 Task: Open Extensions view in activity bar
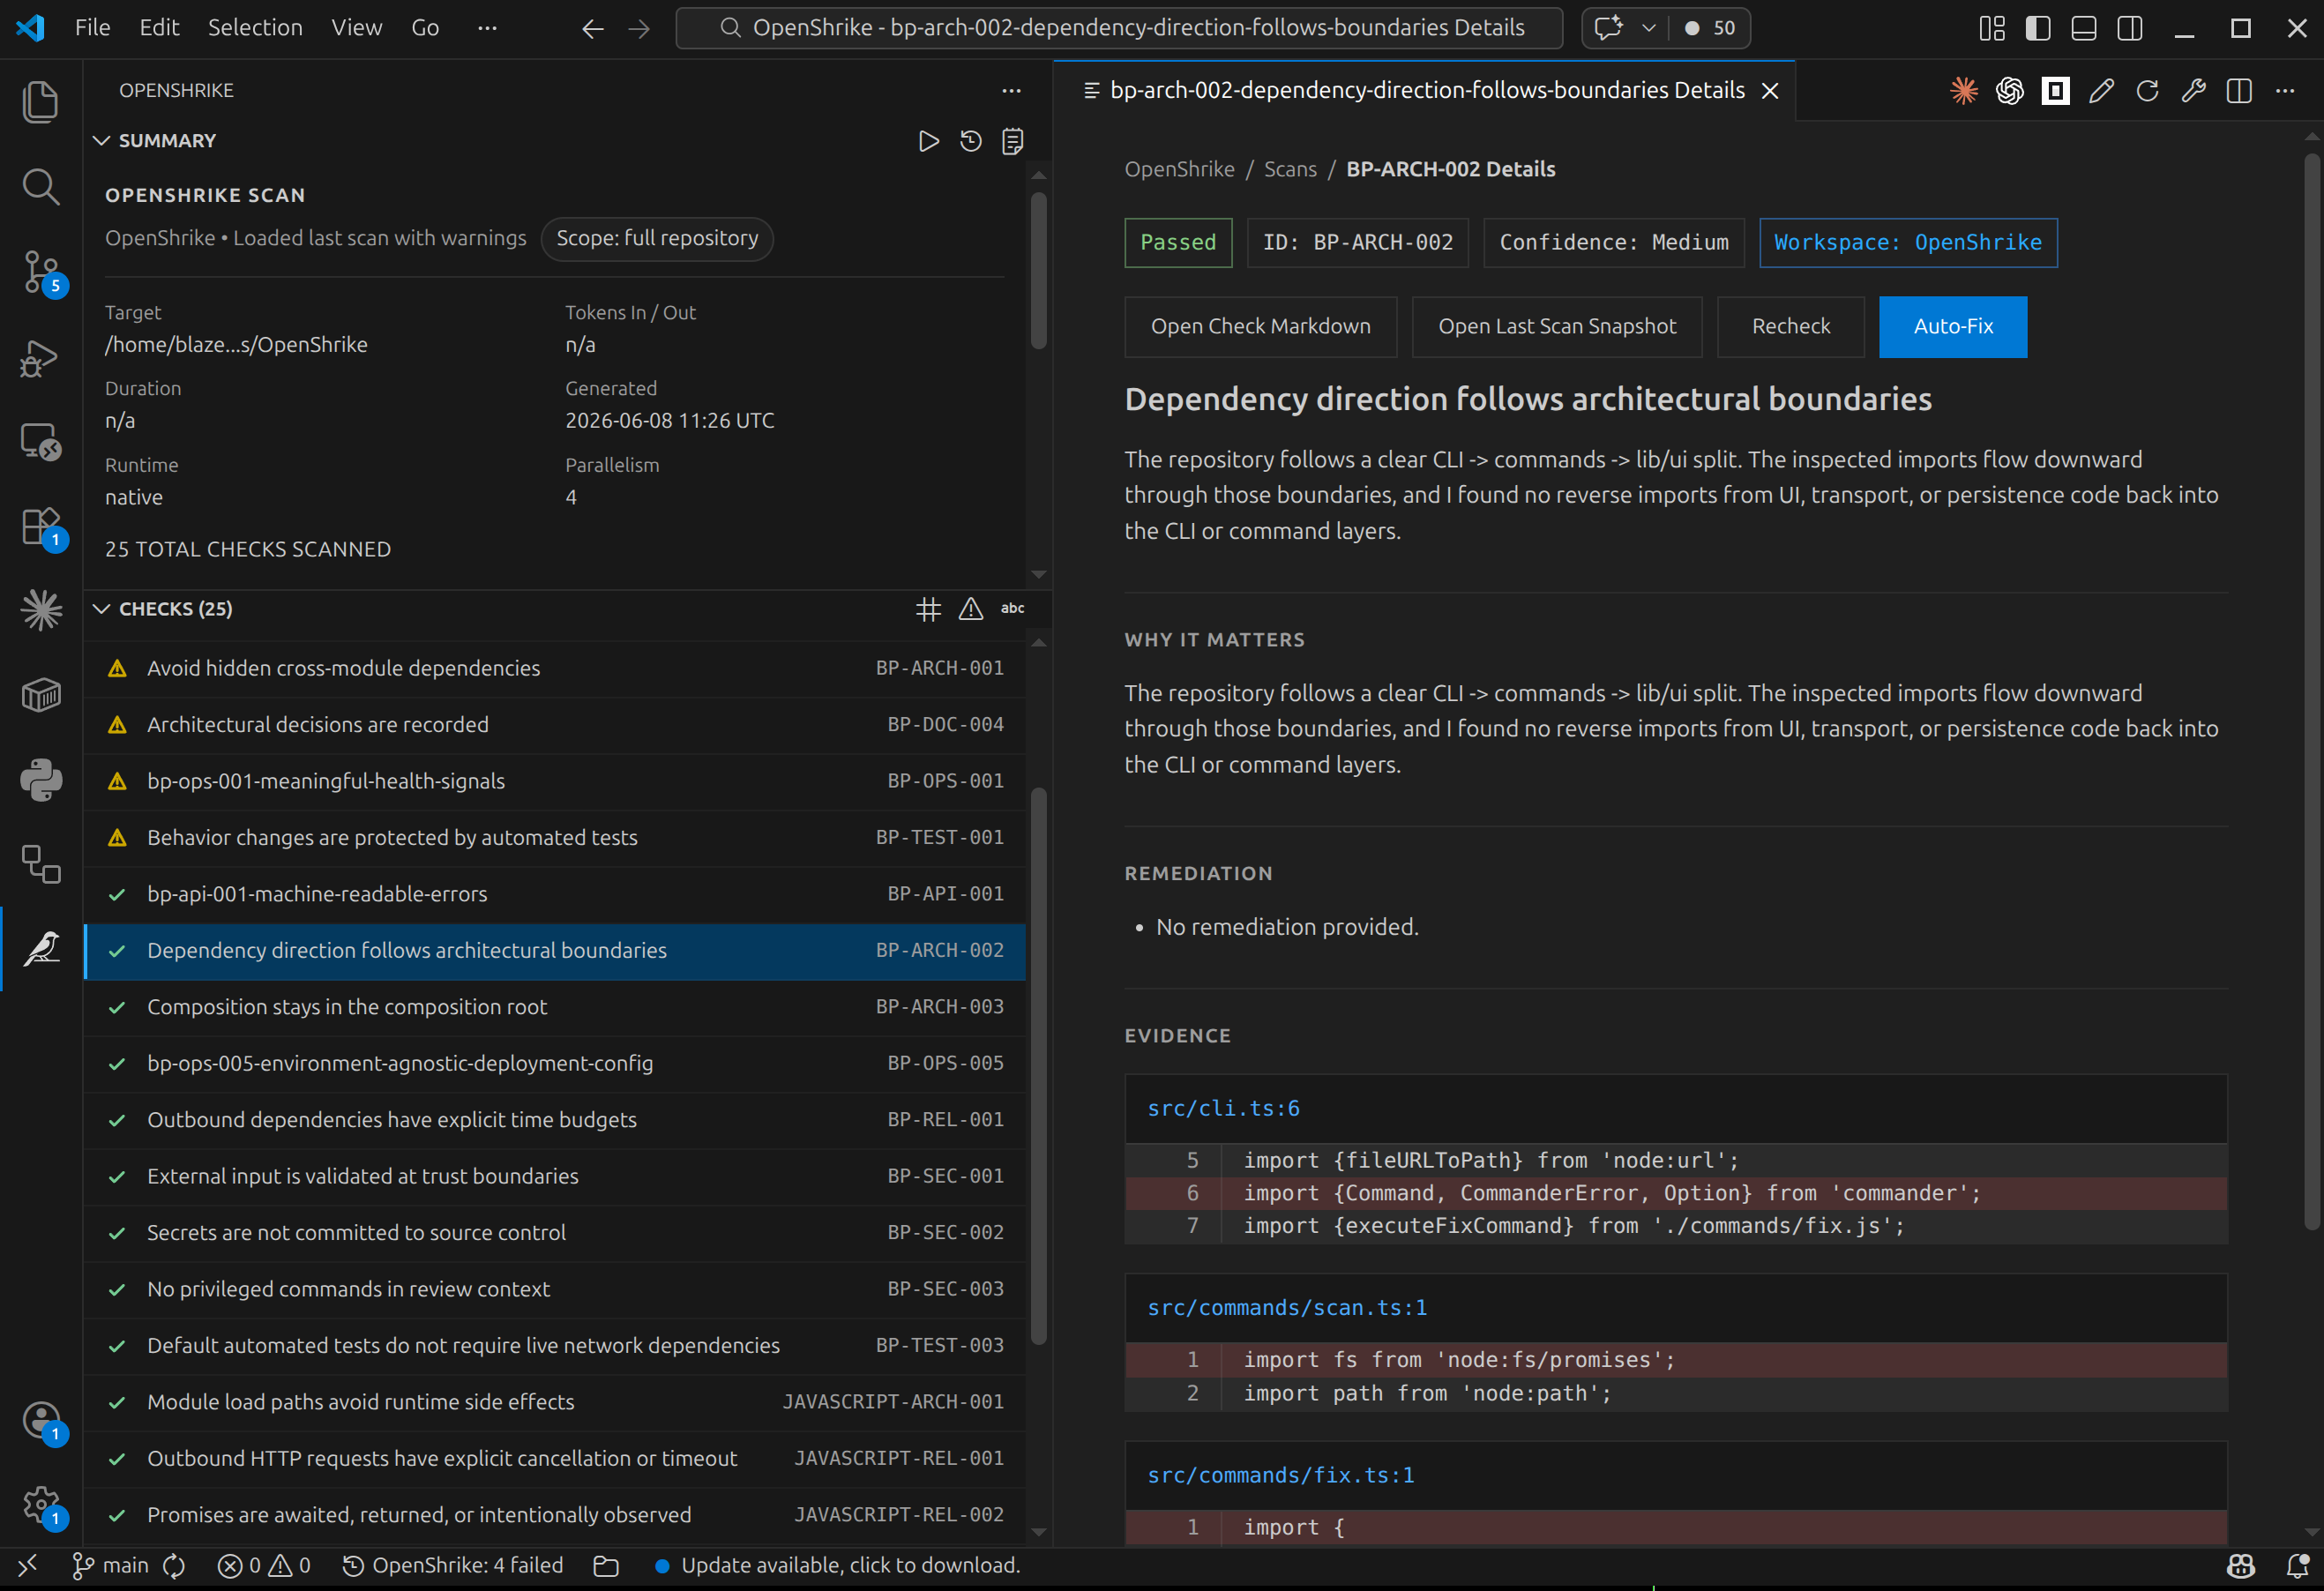[40, 527]
